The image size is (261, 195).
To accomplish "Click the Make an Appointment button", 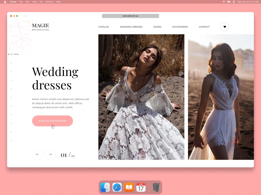I will click(52, 121).
